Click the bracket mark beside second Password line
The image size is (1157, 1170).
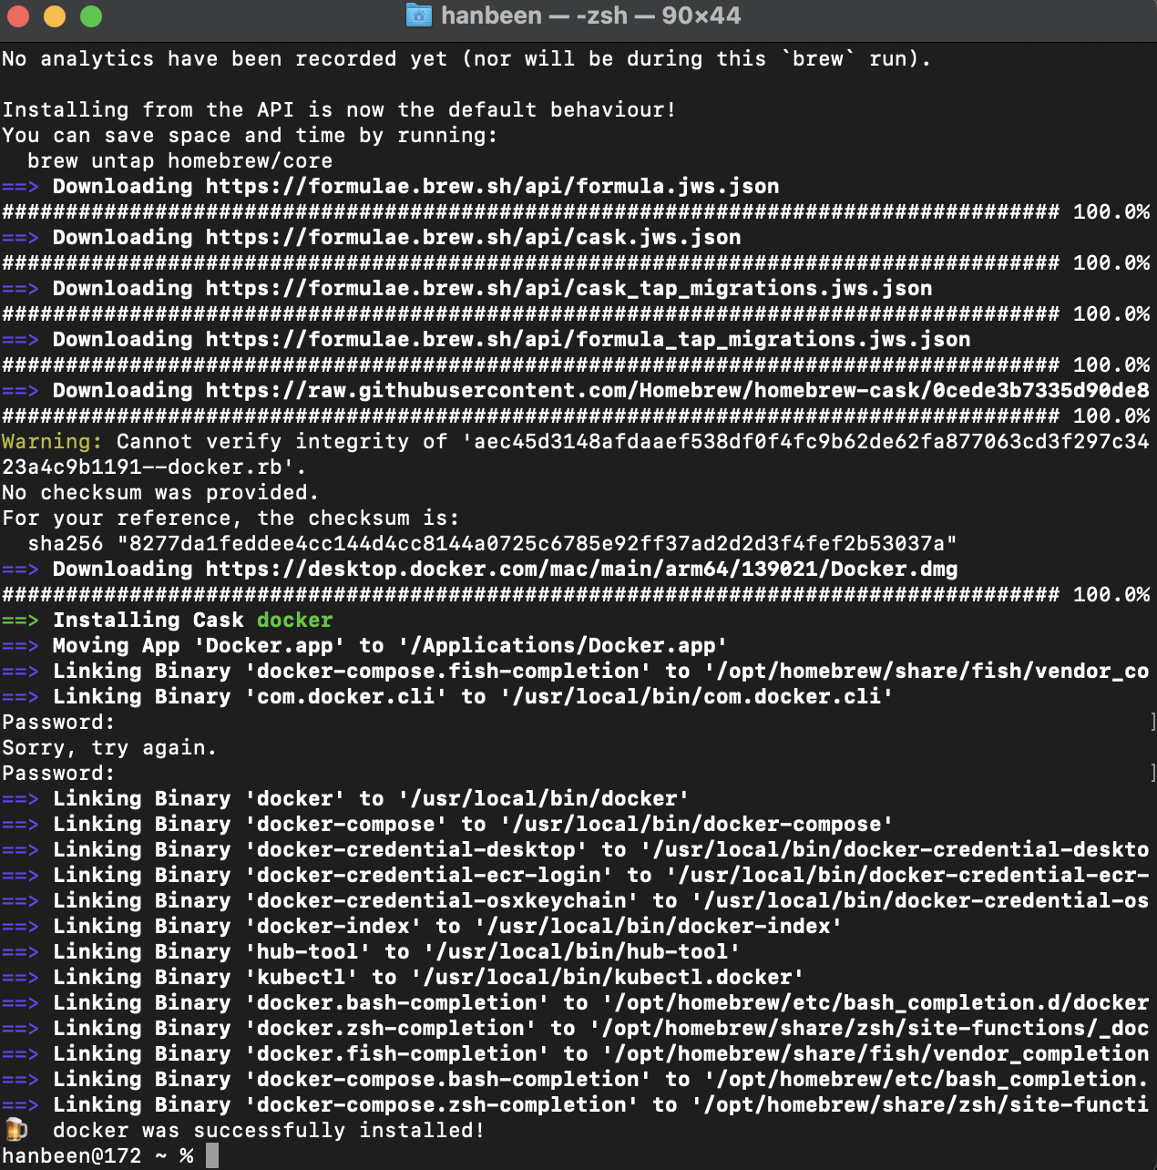pyautogui.click(x=1152, y=773)
